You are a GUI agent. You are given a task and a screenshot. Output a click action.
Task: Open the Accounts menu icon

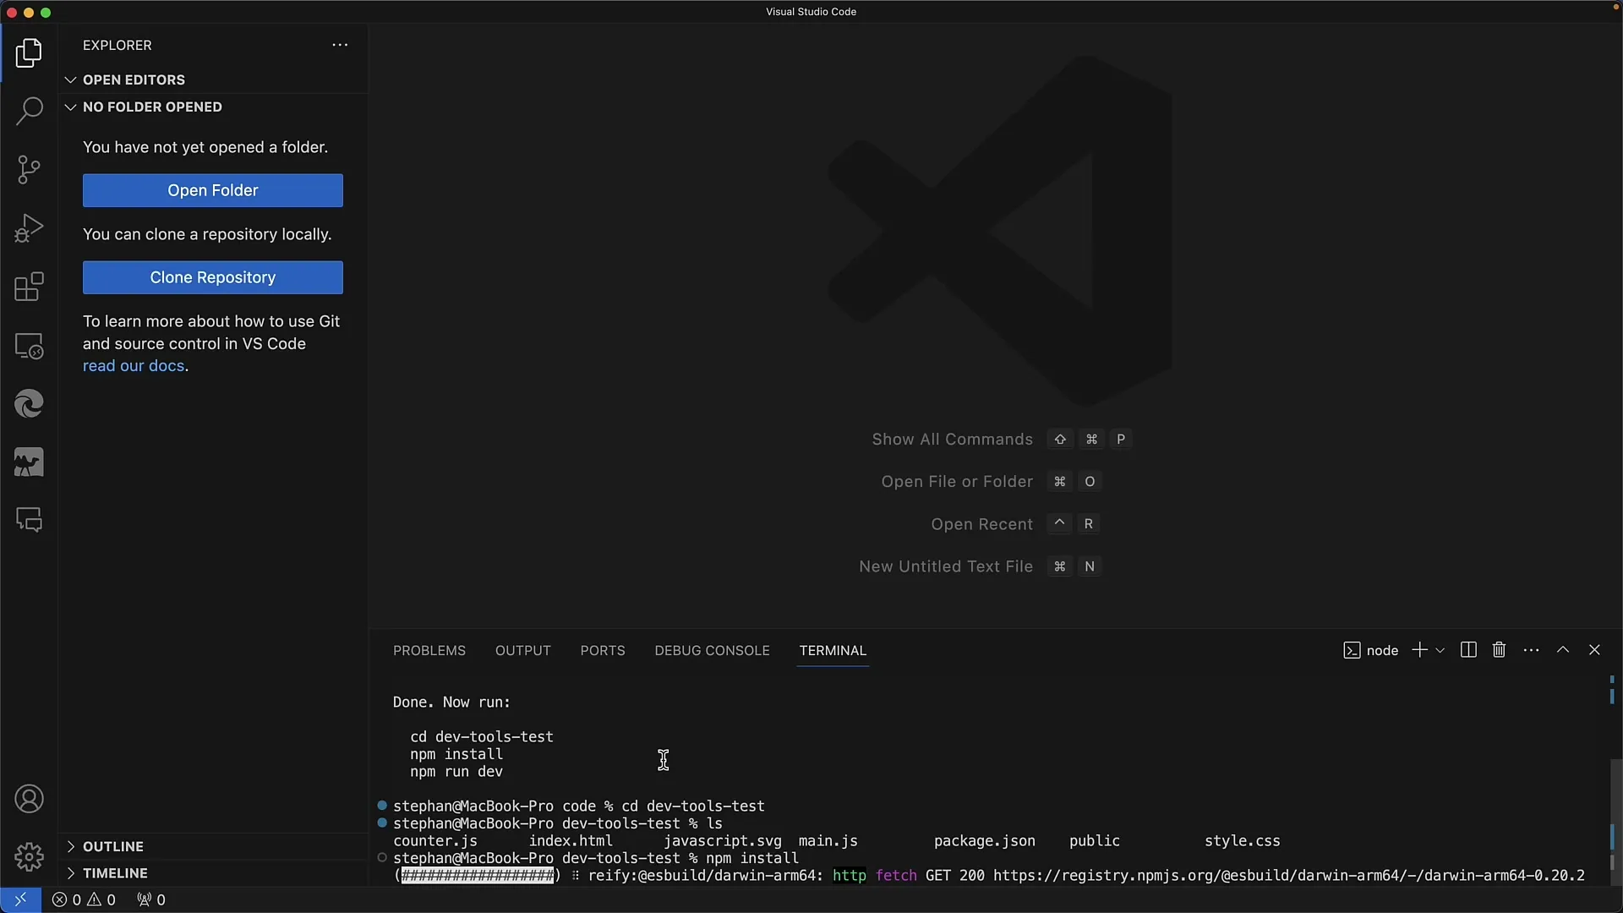coord(29,799)
